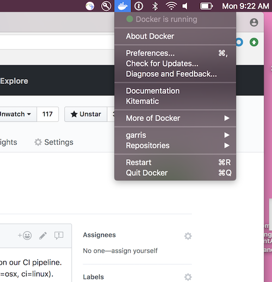Click the battery status icon

(x=207, y=6)
